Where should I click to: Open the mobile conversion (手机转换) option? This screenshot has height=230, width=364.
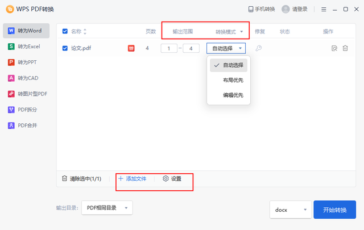(x=262, y=9)
